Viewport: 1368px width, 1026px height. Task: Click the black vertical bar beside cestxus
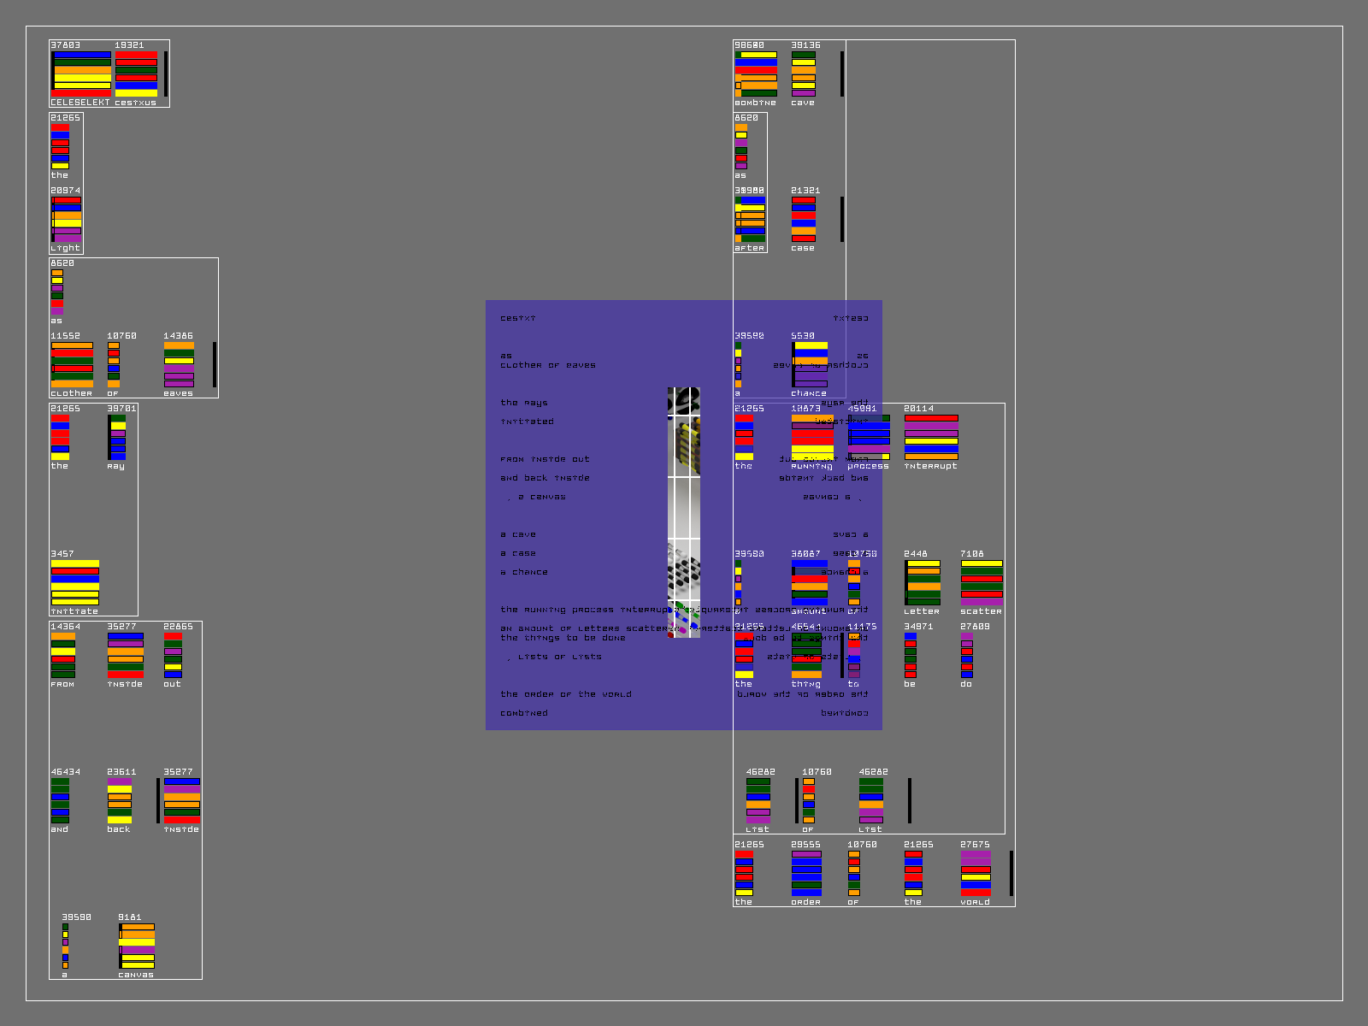click(166, 74)
